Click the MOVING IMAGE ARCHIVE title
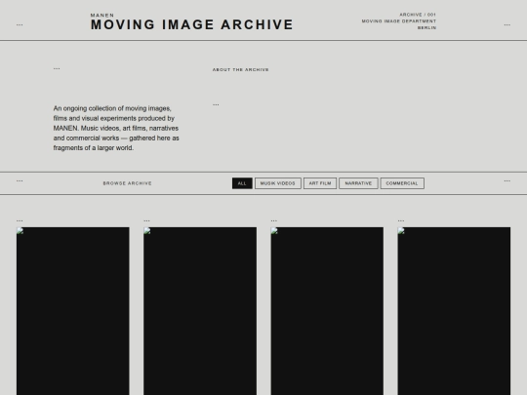The image size is (527, 395). pyautogui.click(x=192, y=24)
